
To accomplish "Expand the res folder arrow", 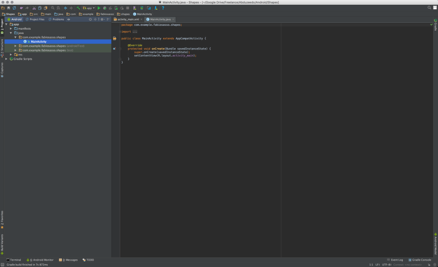I will pos(11,54).
